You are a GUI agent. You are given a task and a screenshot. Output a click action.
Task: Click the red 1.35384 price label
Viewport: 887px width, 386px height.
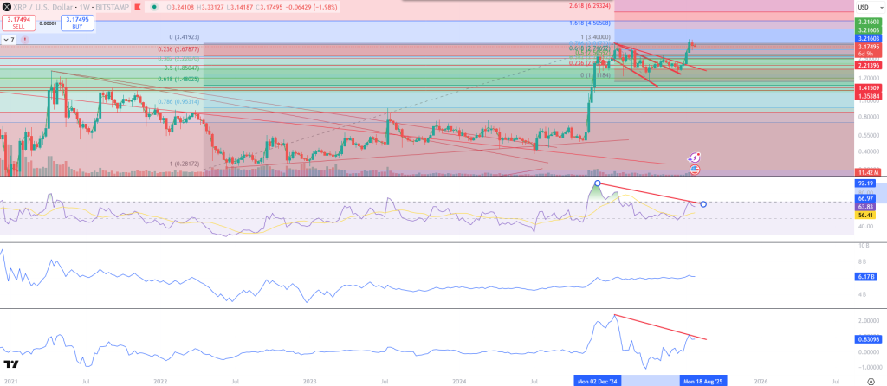pyautogui.click(x=866, y=96)
